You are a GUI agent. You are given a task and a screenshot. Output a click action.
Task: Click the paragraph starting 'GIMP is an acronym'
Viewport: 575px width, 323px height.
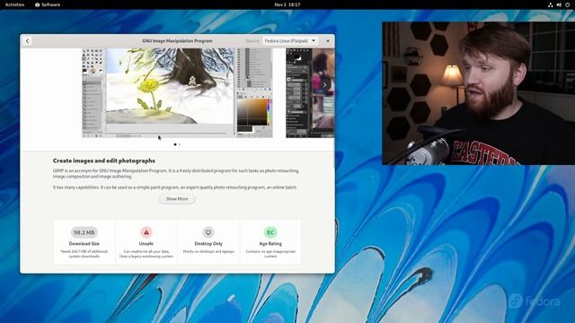coord(176,173)
